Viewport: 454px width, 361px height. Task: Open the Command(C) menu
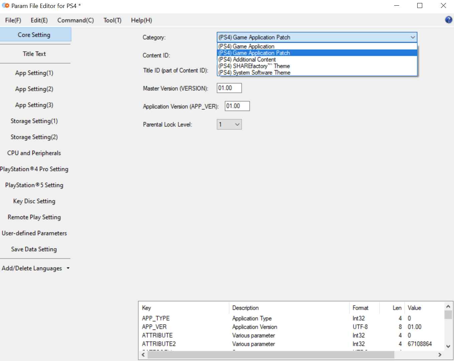pos(76,20)
